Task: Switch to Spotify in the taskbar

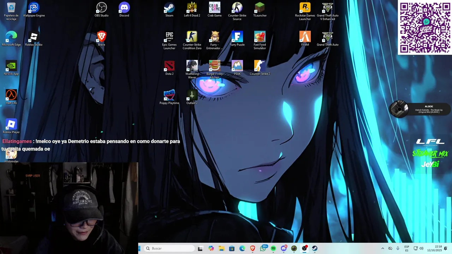Action: click(x=273, y=248)
